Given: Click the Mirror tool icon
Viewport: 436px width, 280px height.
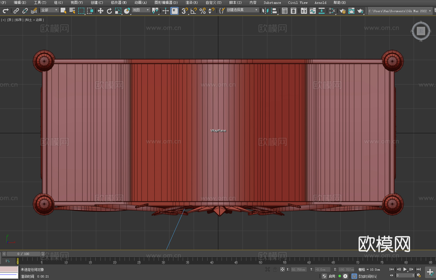Looking at the screenshot, I should tap(265, 11).
